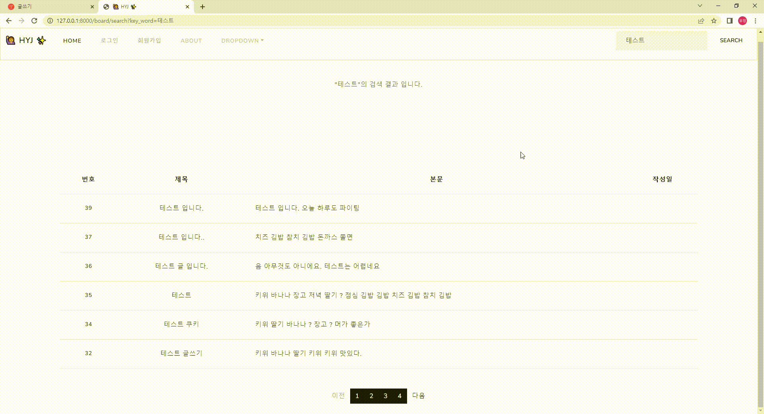Close the HYJ tab
The height and width of the screenshot is (414, 764).
pyautogui.click(x=187, y=7)
